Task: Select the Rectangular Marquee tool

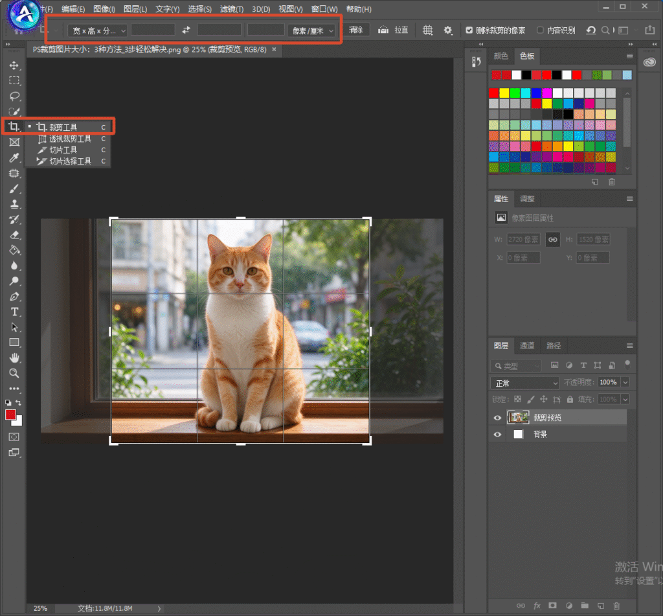Action: 14,80
